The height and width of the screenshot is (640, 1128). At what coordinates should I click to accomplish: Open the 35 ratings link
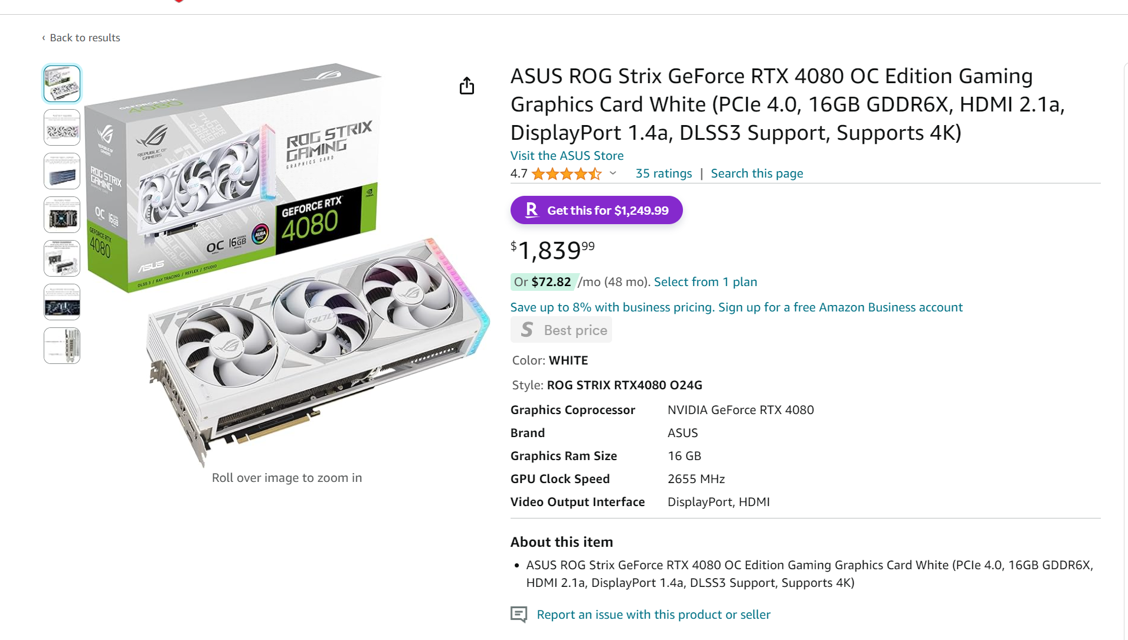coord(663,173)
